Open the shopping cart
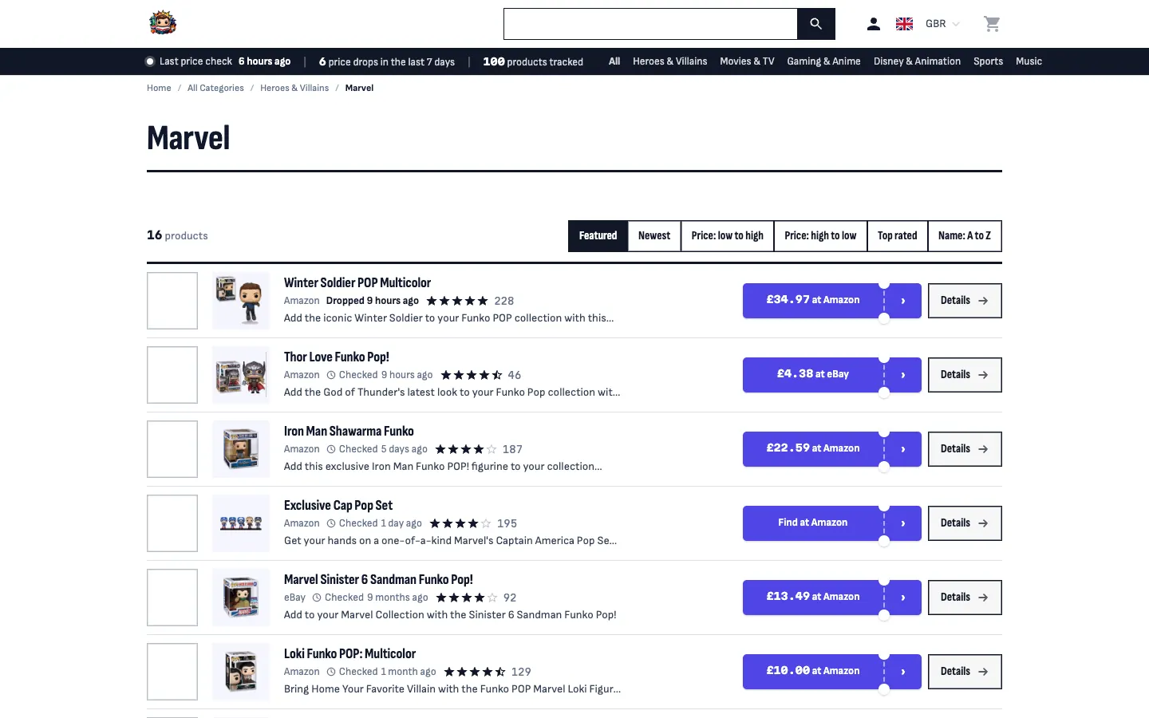Viewport: 1149px width, 718px height. pos(992,24)
